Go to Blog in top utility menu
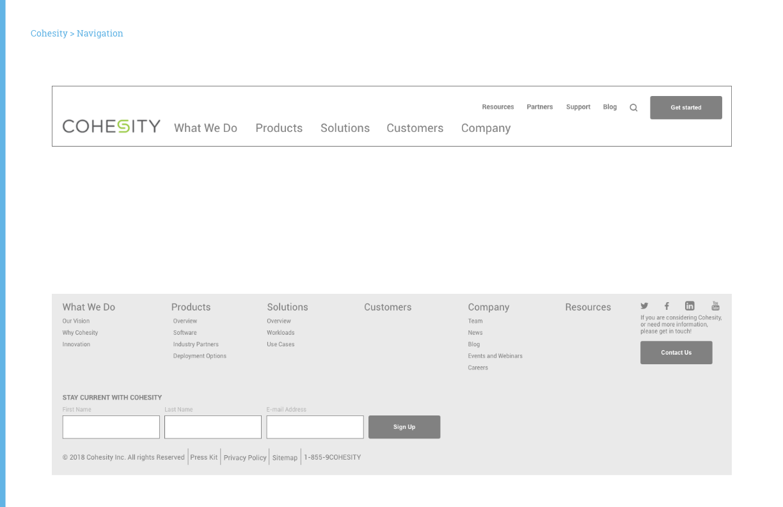The height and width of the screenshot is (507, 783). (x=610, y=107)
